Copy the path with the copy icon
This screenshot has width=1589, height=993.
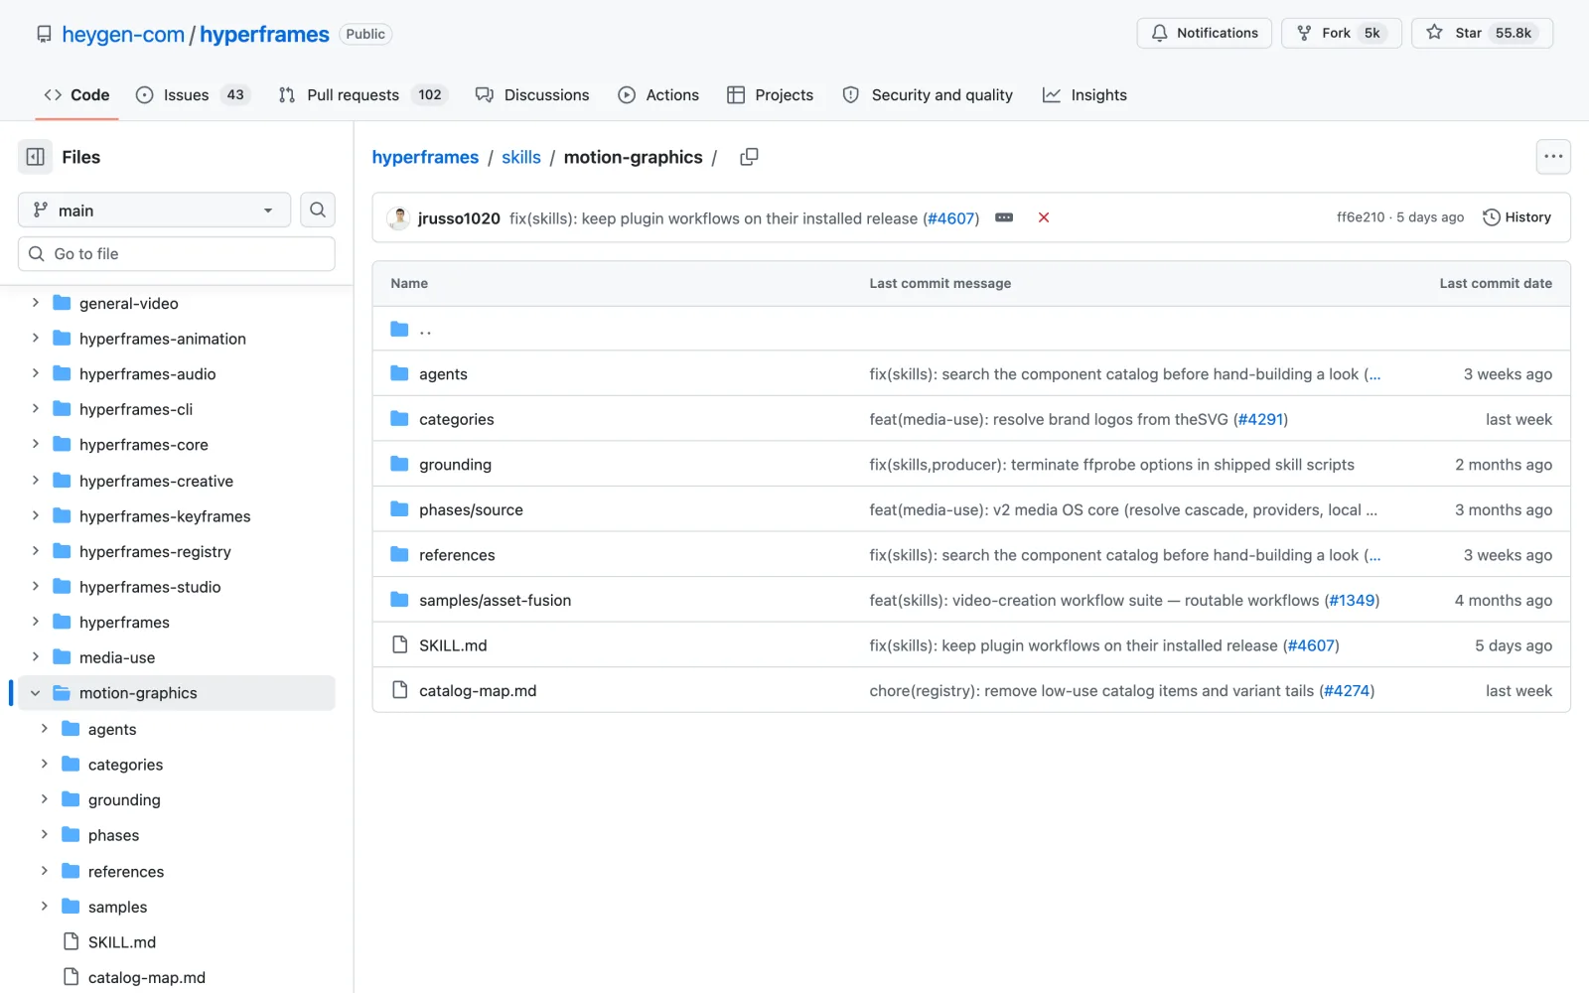click(750, 157)
